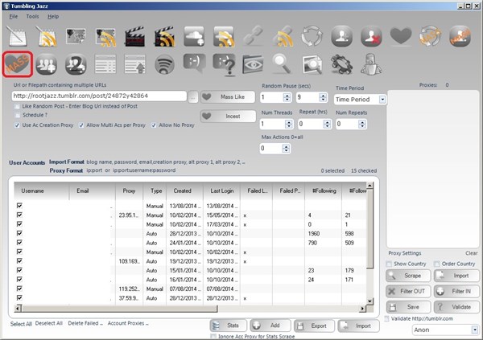Click the Validate button
The width and height of the screenshot is (483, 340).
(x=456, y=307)
